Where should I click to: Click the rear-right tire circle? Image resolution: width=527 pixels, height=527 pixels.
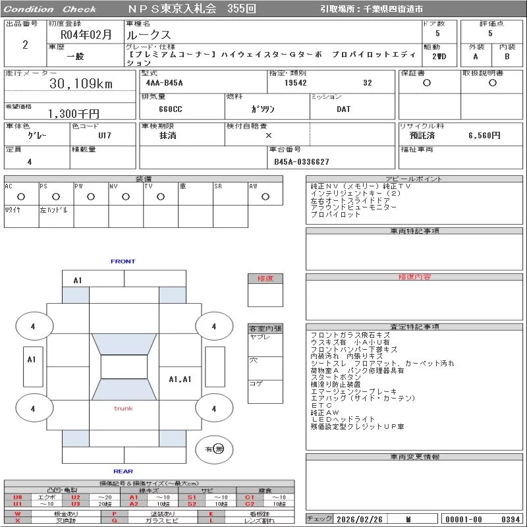point(213,408)
